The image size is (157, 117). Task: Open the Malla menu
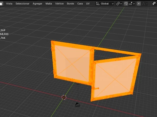[49, 4]
